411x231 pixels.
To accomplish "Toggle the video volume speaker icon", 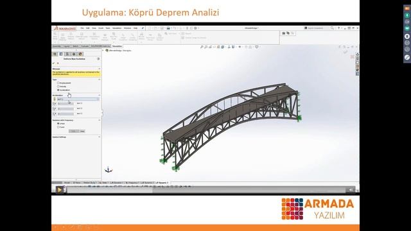I will tap(351, 190).
